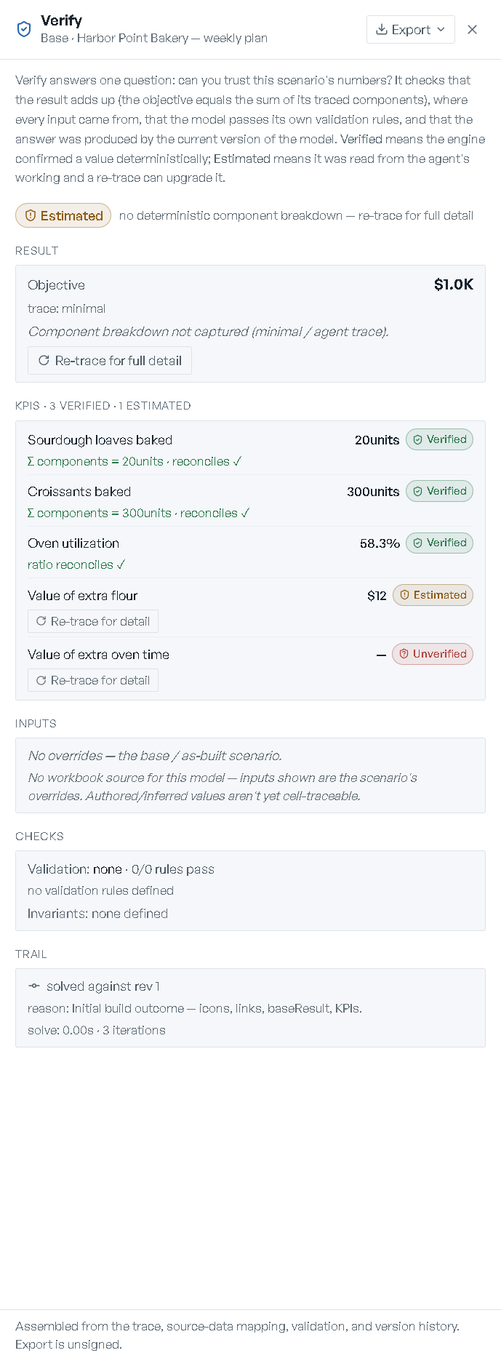This screenshot has height=1361, width=501.
Task: Re-trace for detail under Value of extra flour
Action: point(93,621)
